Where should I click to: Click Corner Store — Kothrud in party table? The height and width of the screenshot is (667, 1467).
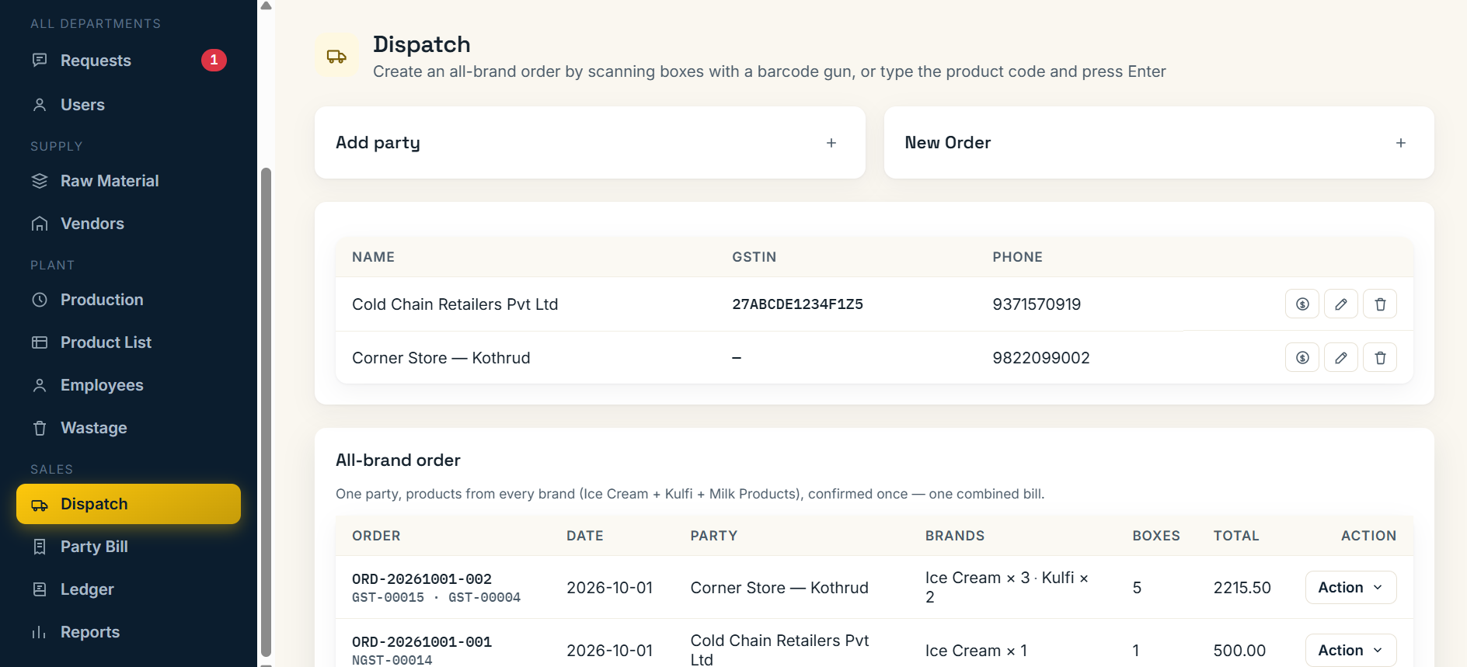pyautogui.click(x=441, y=358)
